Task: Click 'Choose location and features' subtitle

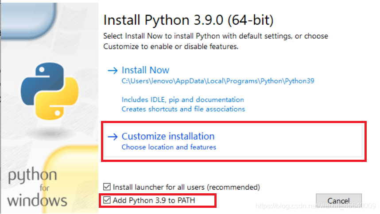Action: 169,147
